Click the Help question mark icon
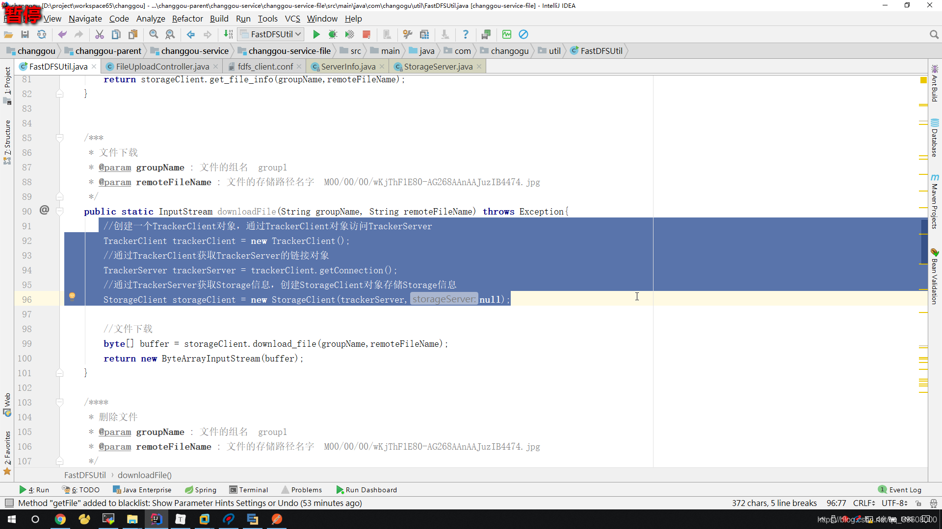This screenshot has height=529, width=942. click(x=466, y=34)
